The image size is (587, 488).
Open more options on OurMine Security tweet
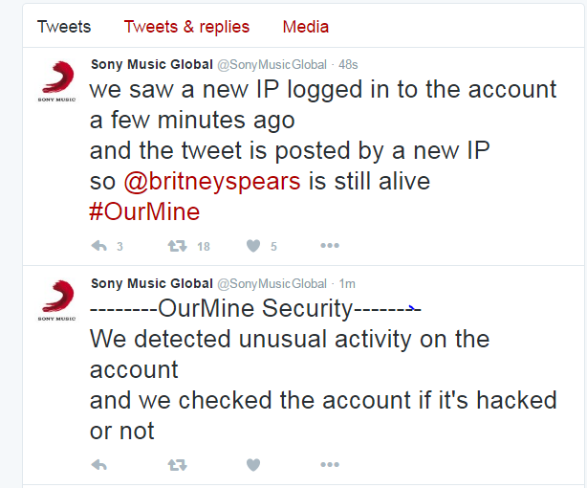pos(330,464)
